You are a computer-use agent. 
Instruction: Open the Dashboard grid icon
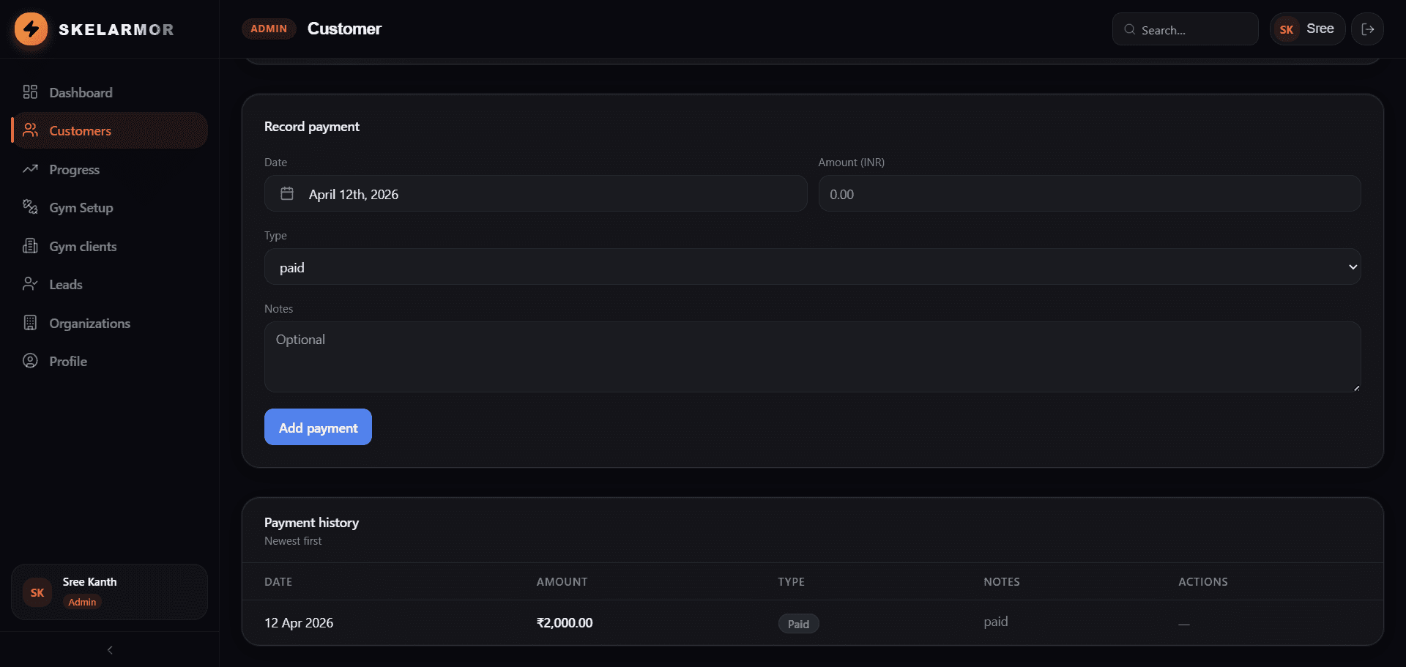click(x=30, y=92)
